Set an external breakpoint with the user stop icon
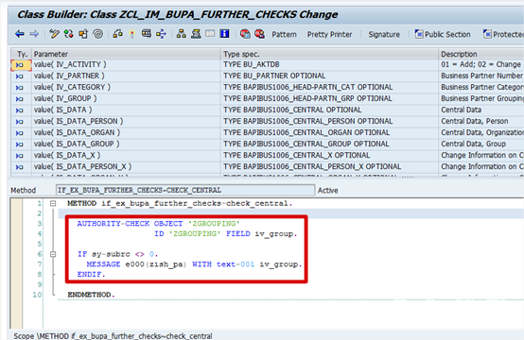The image size is (524, 340). click(260, 34)
